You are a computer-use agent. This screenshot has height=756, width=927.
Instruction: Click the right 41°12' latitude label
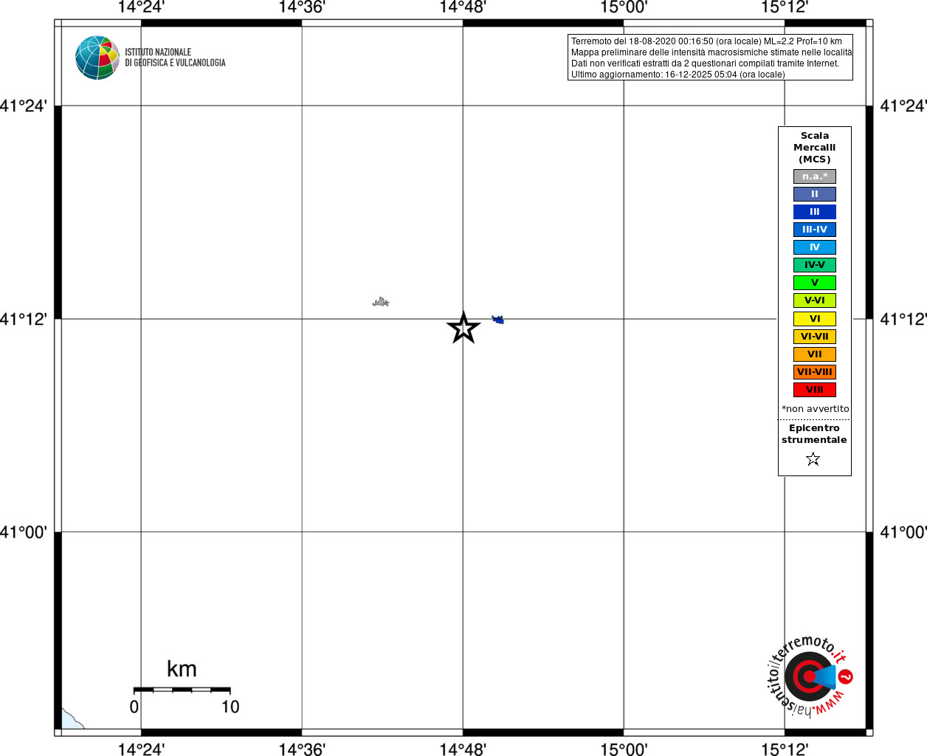[x=903, y=319]
